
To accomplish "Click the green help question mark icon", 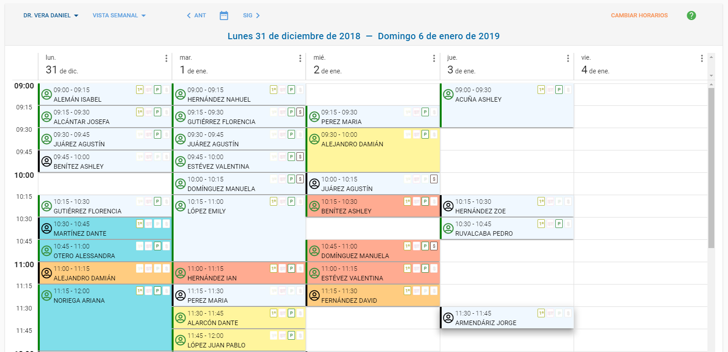I will pyautogui.click(x=691, y=16).
